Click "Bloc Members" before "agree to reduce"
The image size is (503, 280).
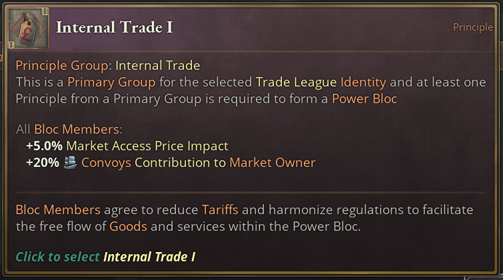[58, 210]
